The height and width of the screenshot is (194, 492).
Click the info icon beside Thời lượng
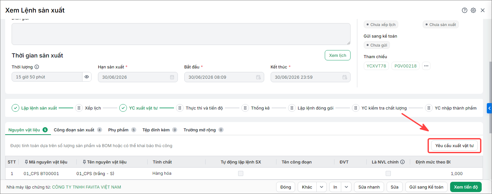click(x=37, y=67)
